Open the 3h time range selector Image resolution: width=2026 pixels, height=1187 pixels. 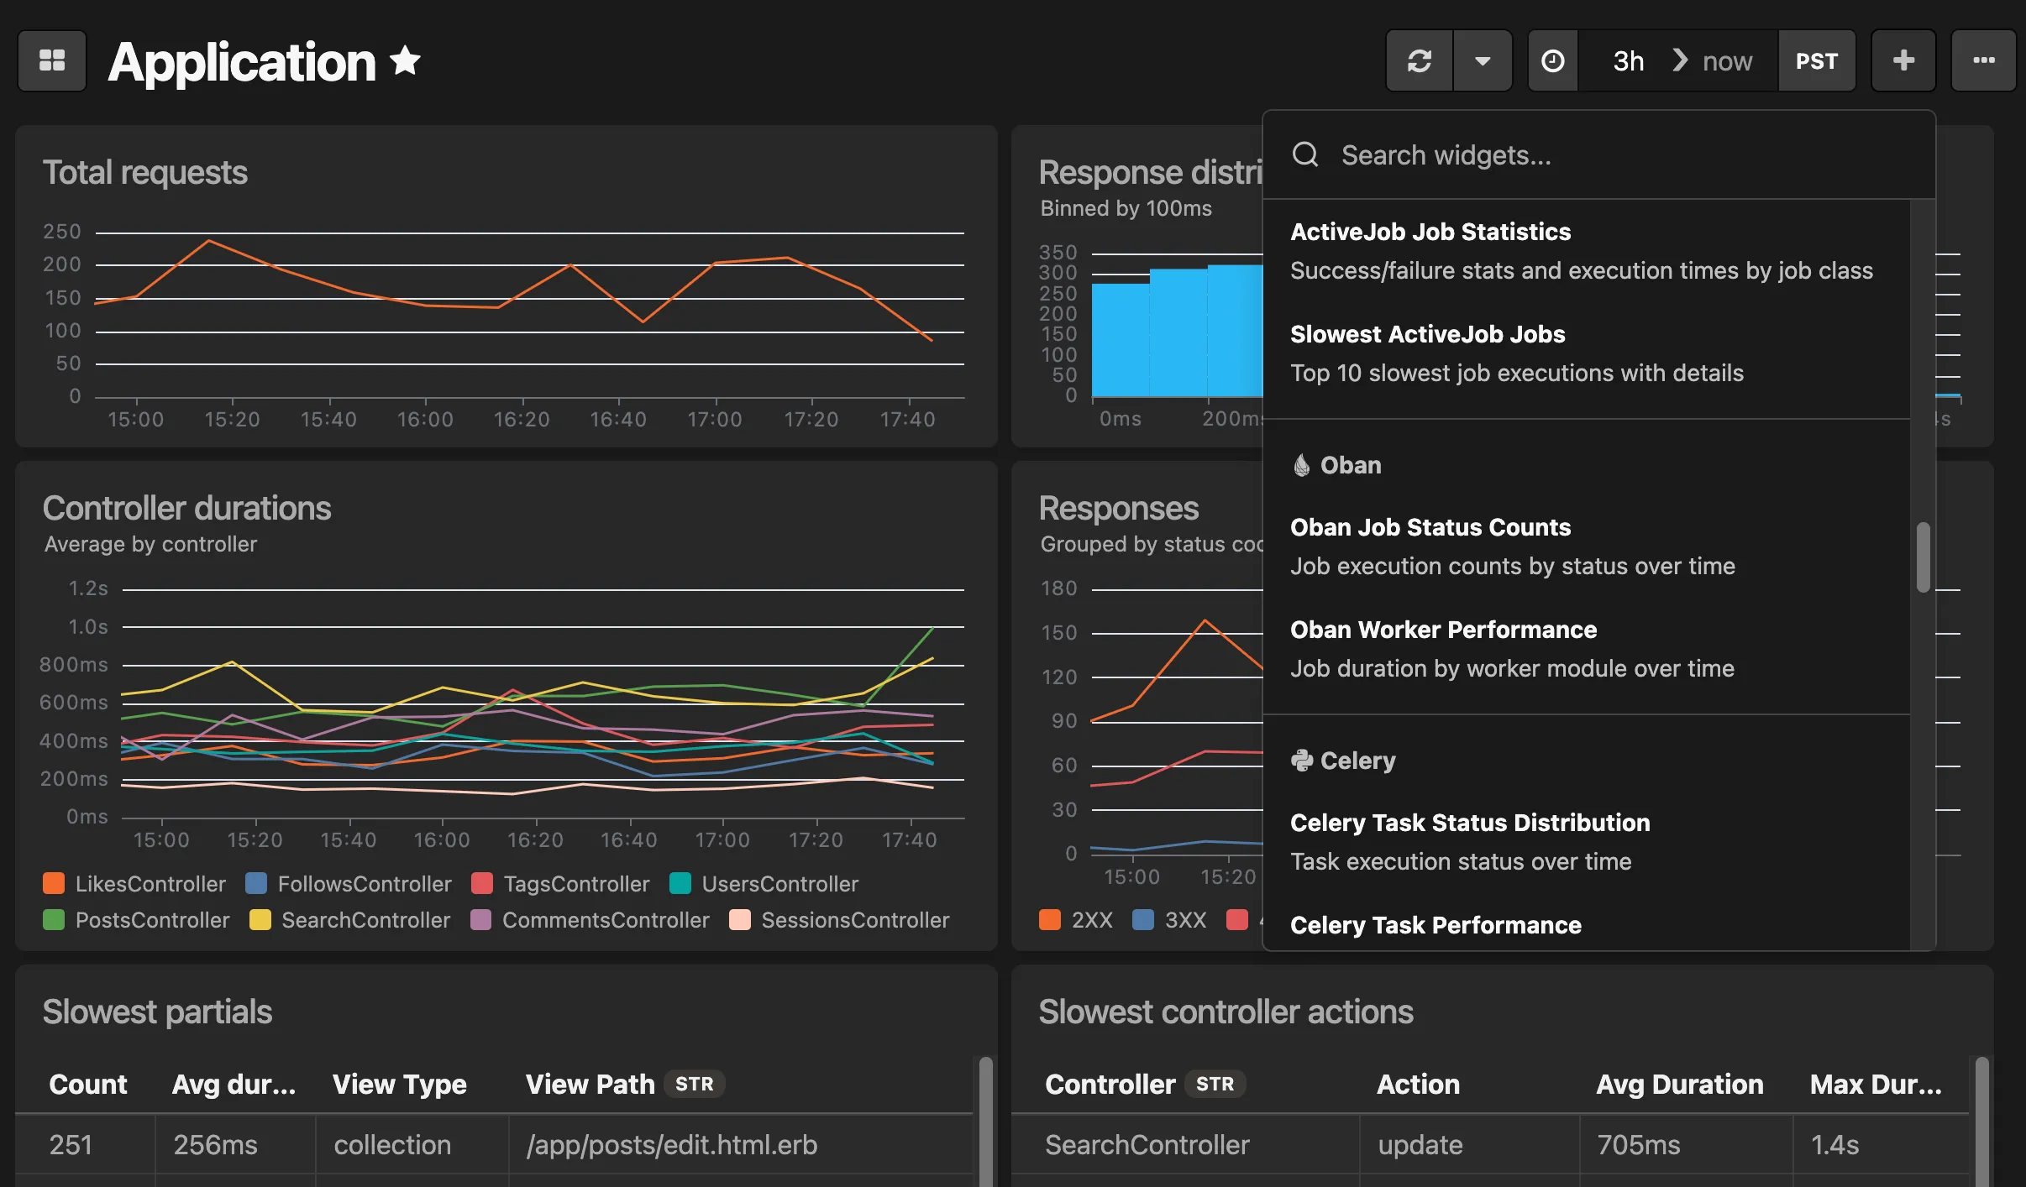(x=1627, y=60)
